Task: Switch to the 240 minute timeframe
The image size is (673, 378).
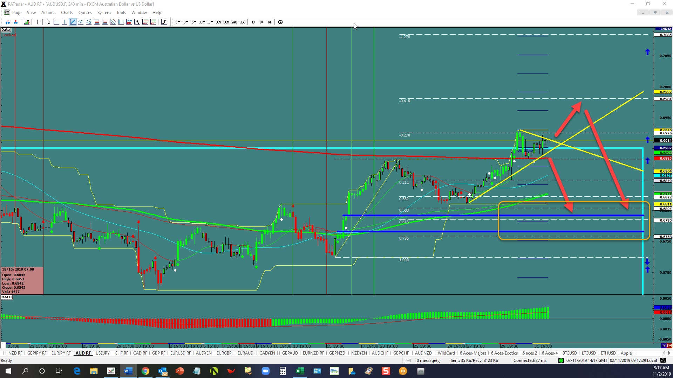Action: [234, 22]
